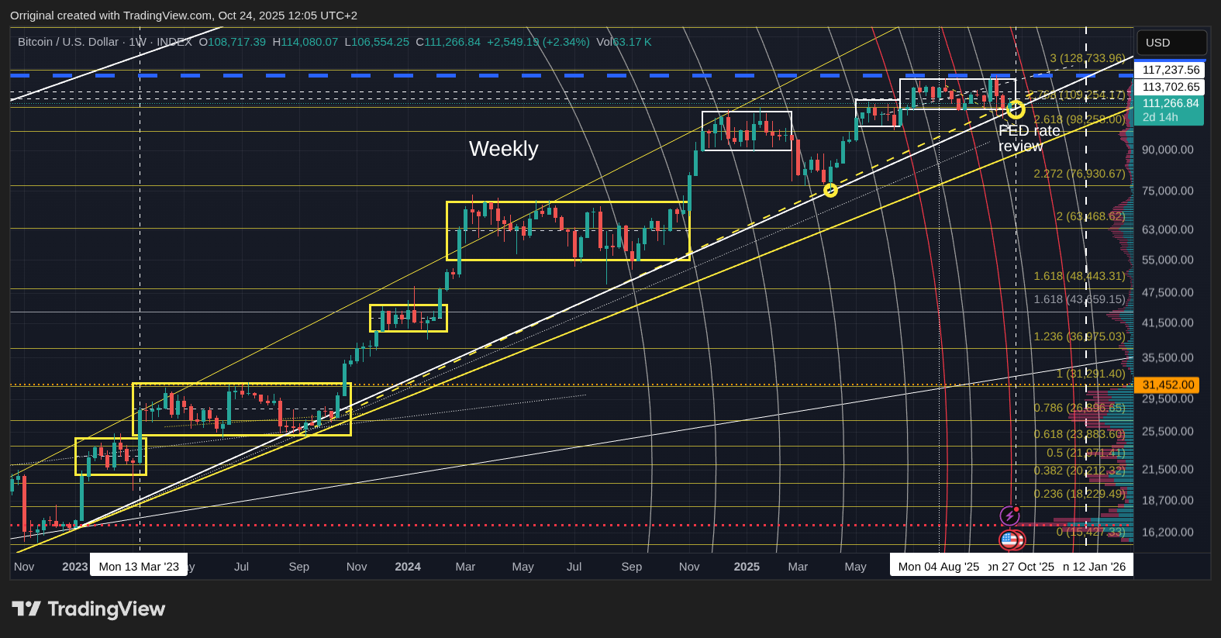
Task: Click the 117,237.56 price label on the axis
Action: pos(1171,70)
